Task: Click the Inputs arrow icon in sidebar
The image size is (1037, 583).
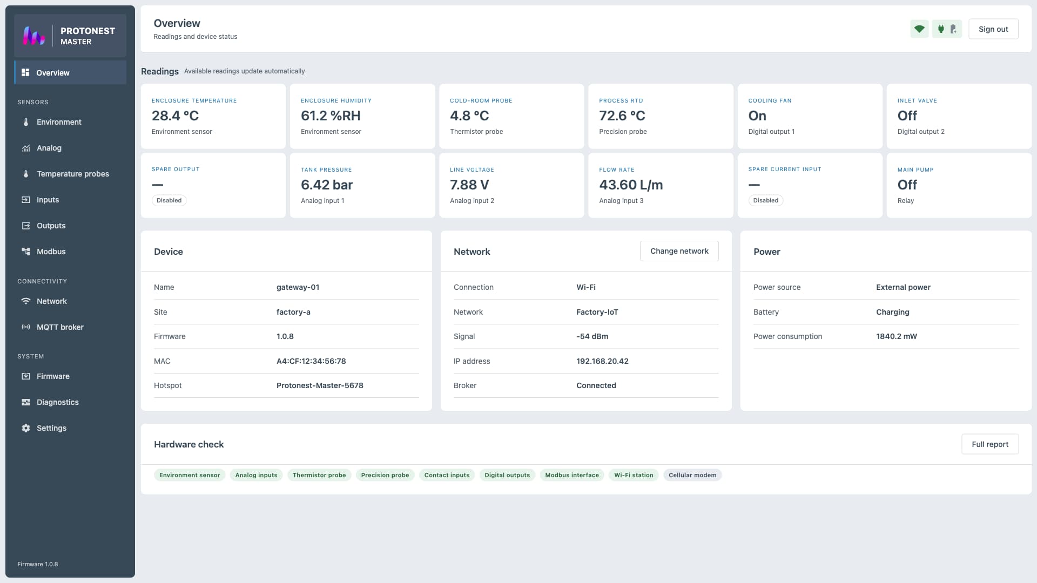Action: click(x=26, y=200)
